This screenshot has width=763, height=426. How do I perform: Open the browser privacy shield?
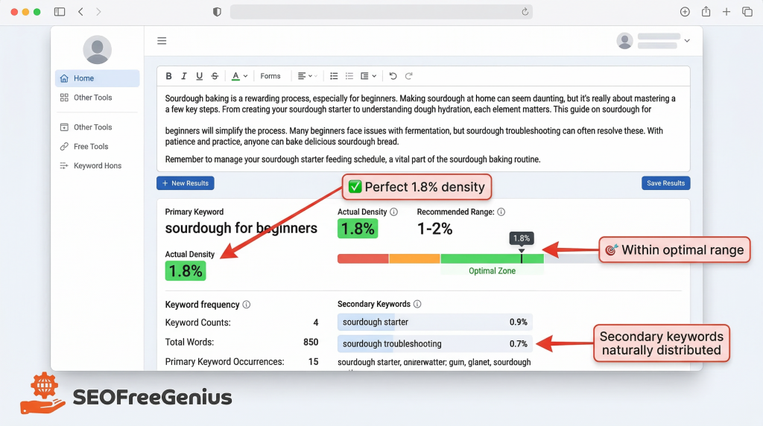(217, 12)
